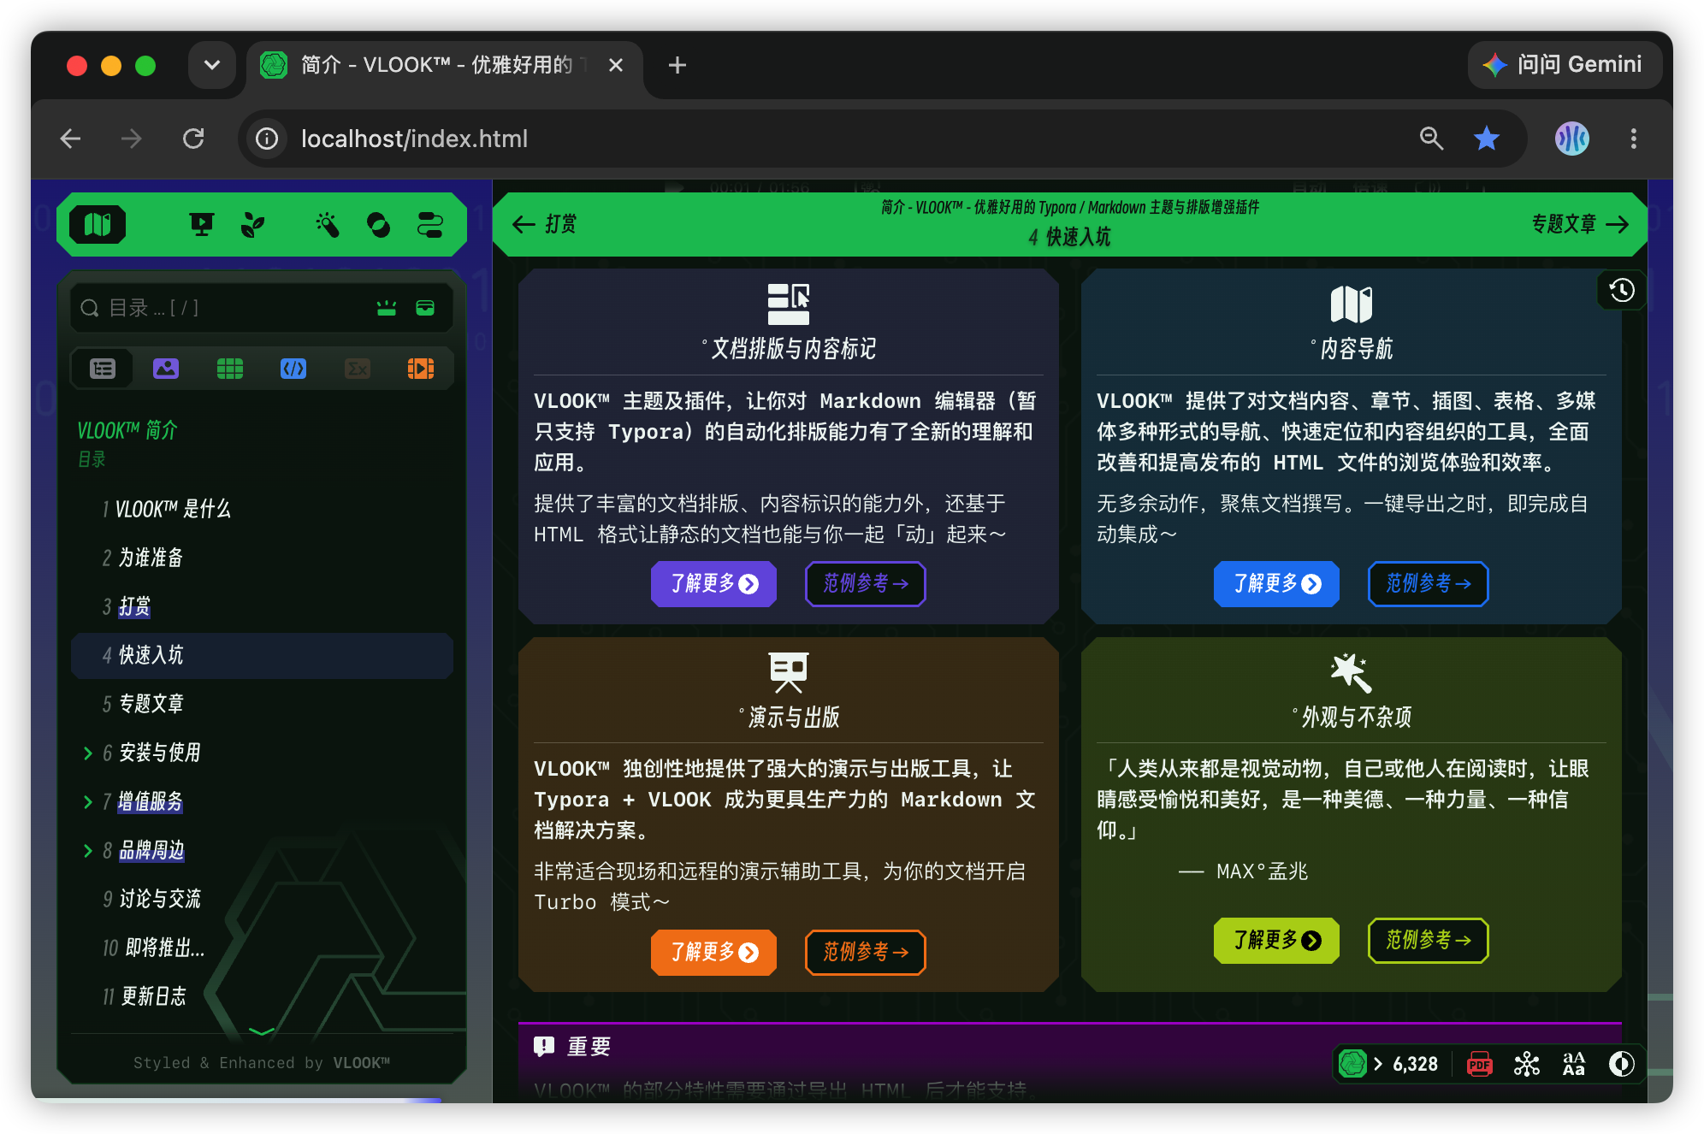
Task: Expand chevron next to 7 增值服务
Action: click(x=87, y=801)
